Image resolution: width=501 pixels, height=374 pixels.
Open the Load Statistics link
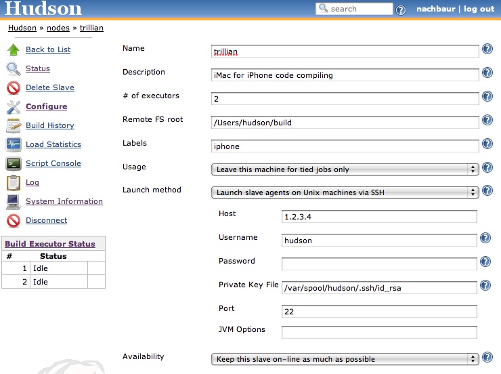tap(53, 144)
